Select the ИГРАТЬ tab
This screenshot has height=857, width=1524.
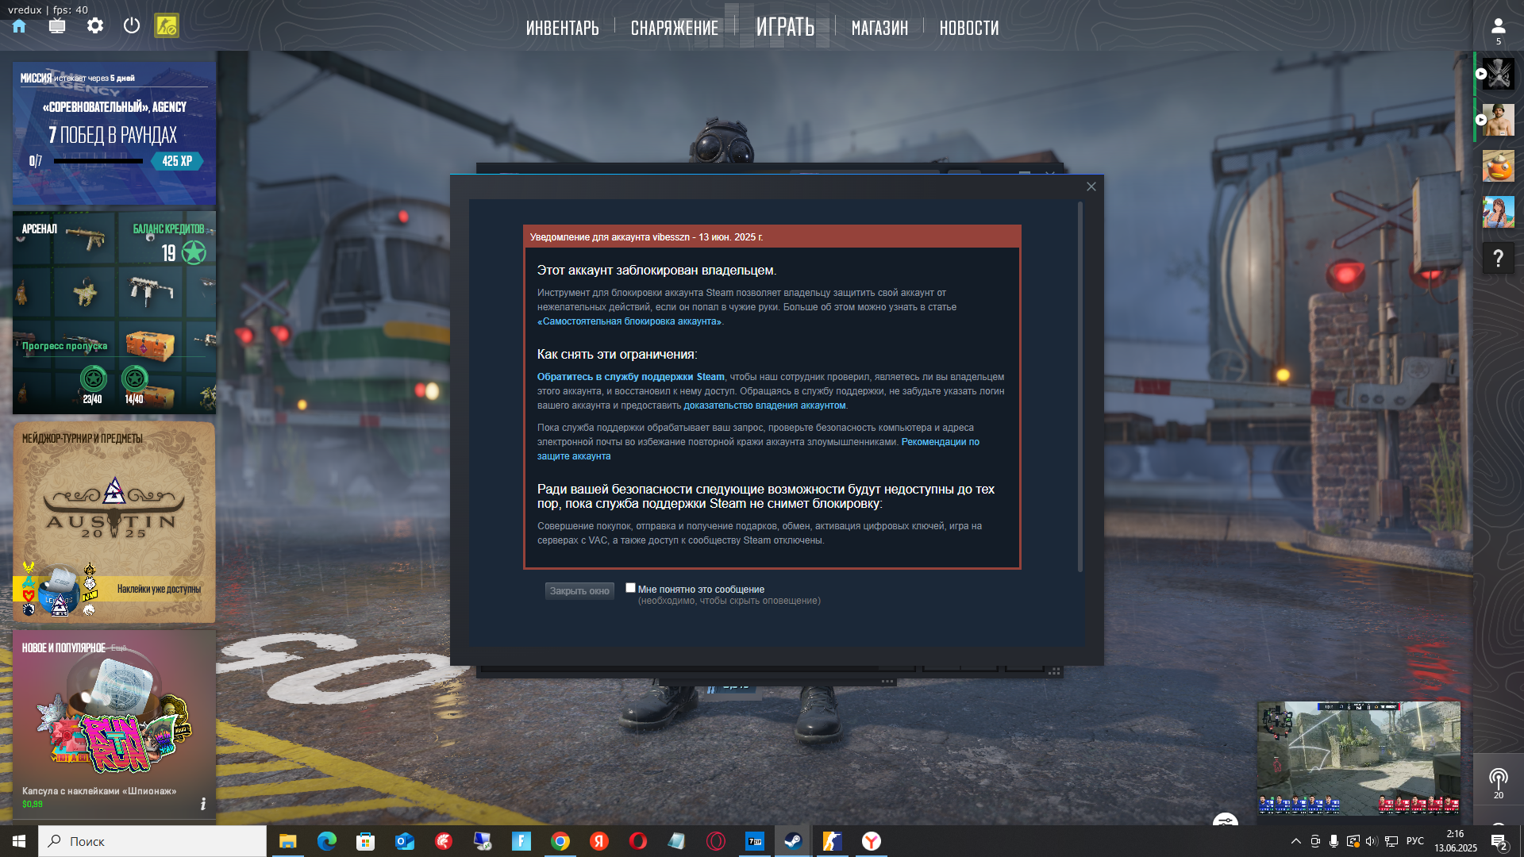[785, 27]
